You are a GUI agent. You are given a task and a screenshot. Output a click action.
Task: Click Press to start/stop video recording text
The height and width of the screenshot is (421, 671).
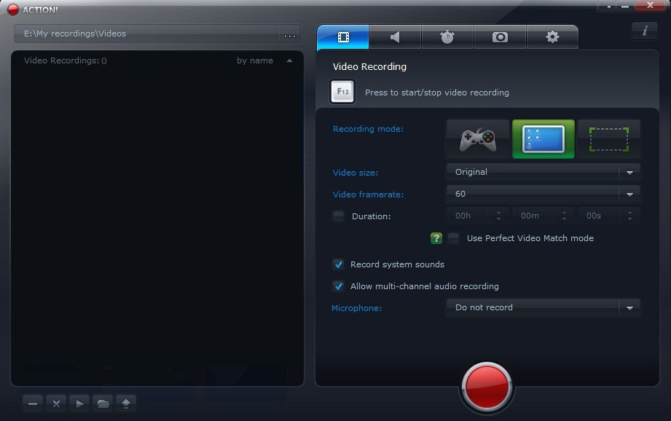(437, 93)
